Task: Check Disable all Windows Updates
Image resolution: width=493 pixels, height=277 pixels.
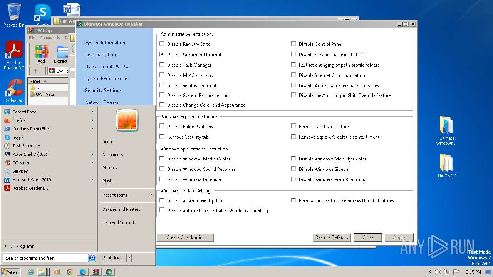Action: tap(162, 200)
